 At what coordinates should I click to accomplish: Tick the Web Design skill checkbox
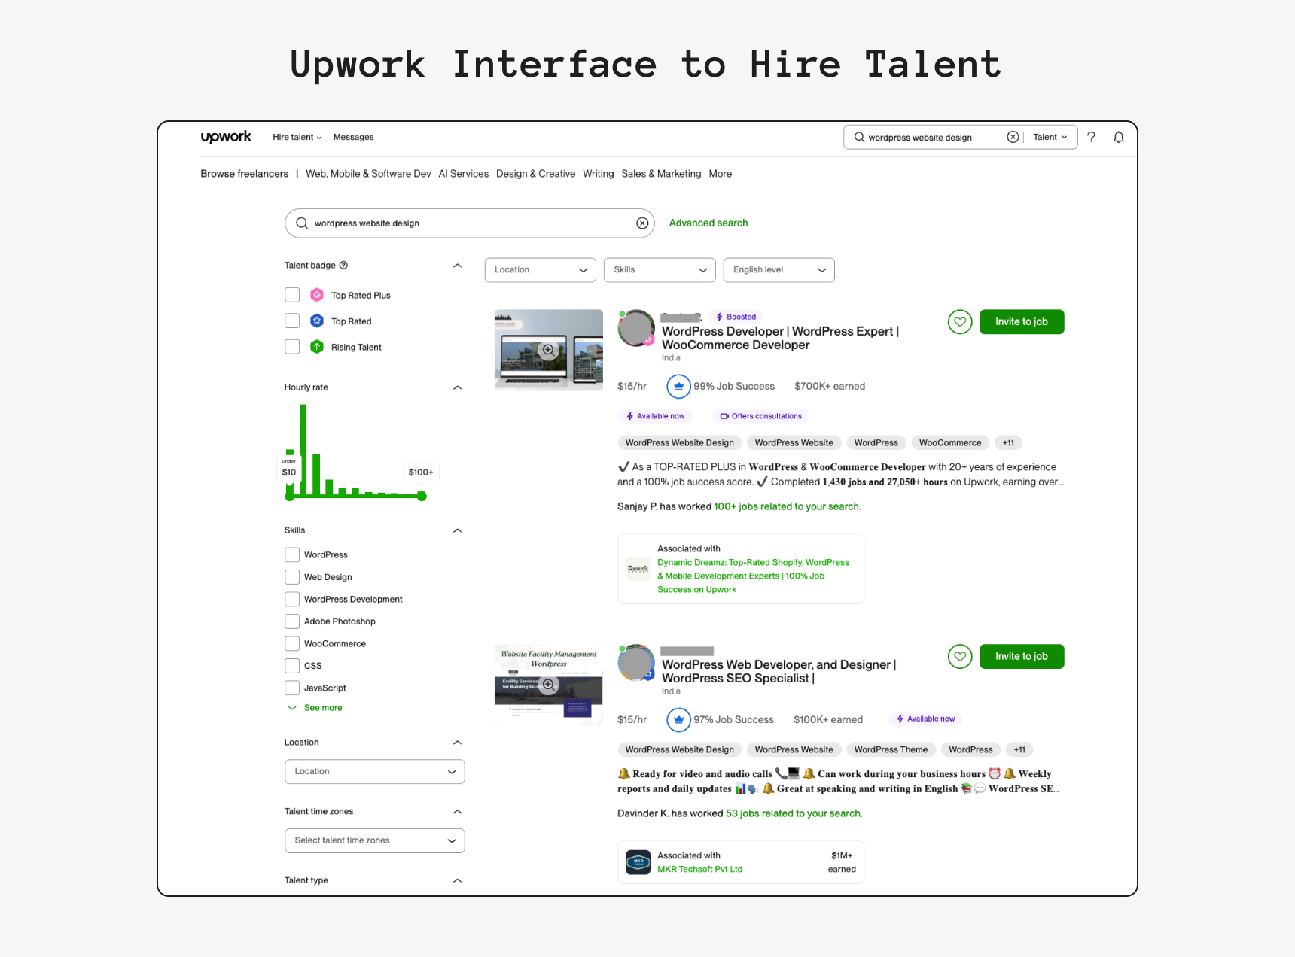(292, 577)
